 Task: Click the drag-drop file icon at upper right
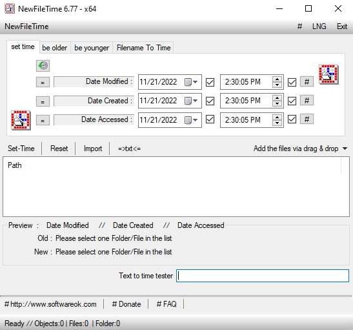[x=328, y=74]
